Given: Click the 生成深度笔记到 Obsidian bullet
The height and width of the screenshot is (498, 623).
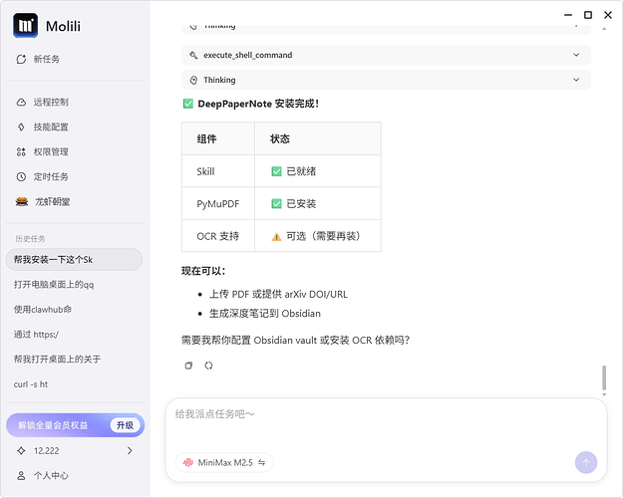Looking at the screenshot, I should pos(264,314).
